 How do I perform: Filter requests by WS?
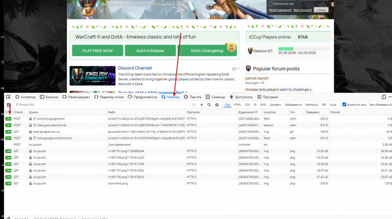pos(324,105)
